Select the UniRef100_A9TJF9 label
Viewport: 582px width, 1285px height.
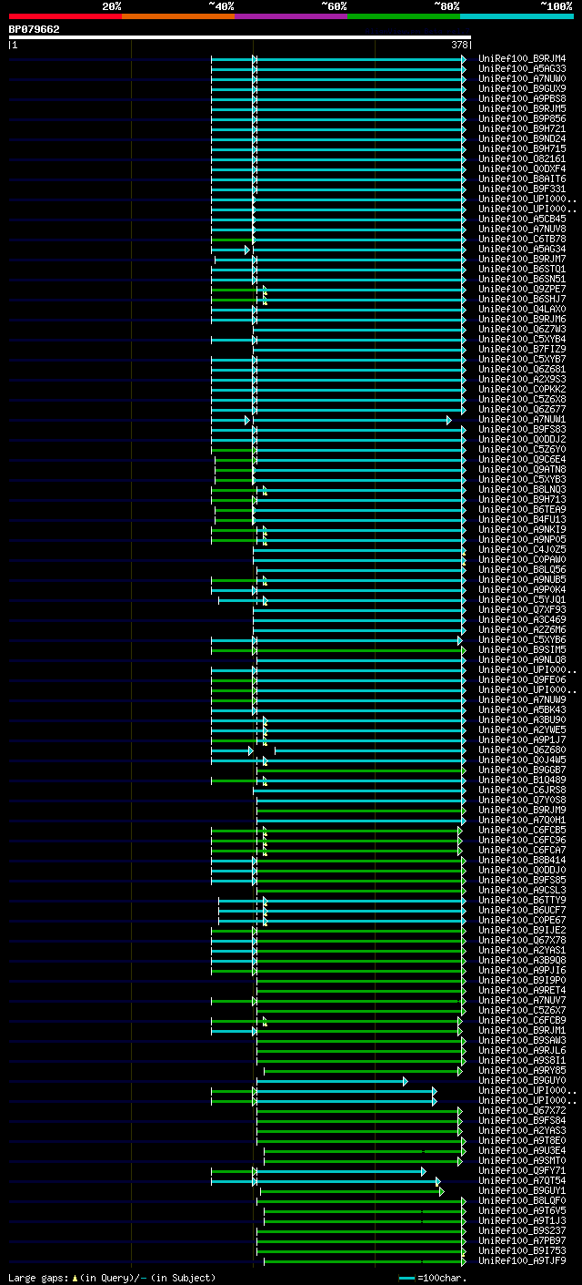click(x=522, y=1260)
